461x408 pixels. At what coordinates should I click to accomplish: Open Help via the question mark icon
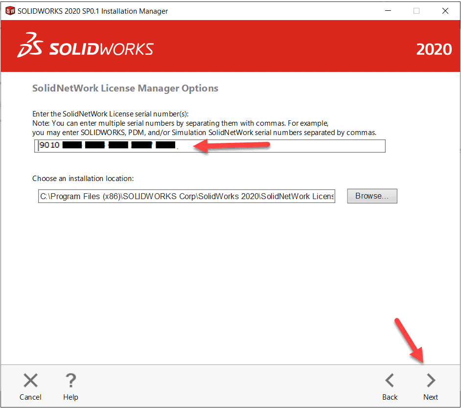(x=70, y=380)
